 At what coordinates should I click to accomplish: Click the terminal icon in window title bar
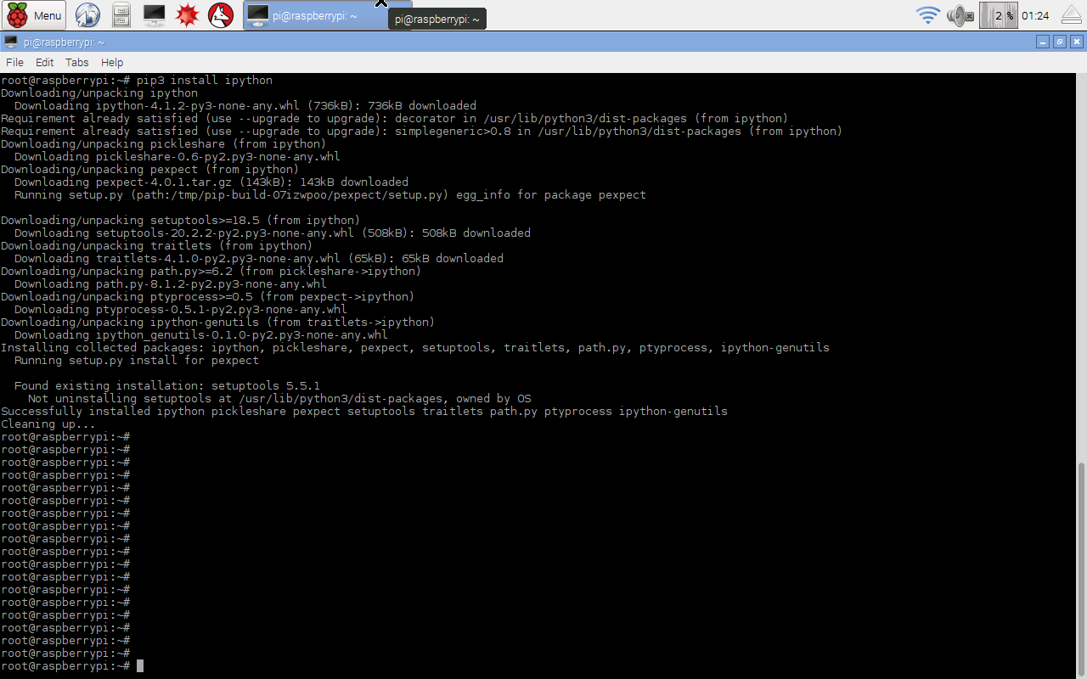click(x=10, y=42)
